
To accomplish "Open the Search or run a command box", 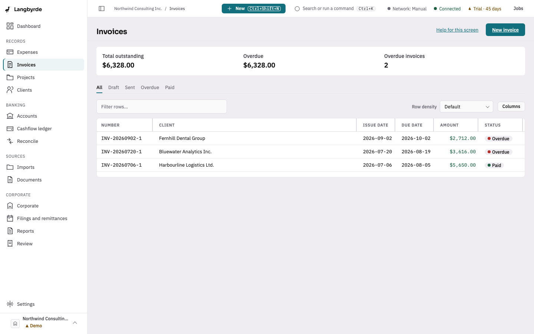I will pos(335,9).
